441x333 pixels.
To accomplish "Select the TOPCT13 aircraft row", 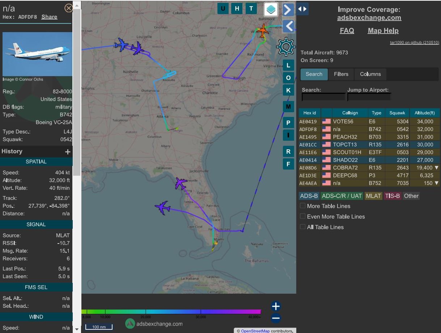I will 369,145.
